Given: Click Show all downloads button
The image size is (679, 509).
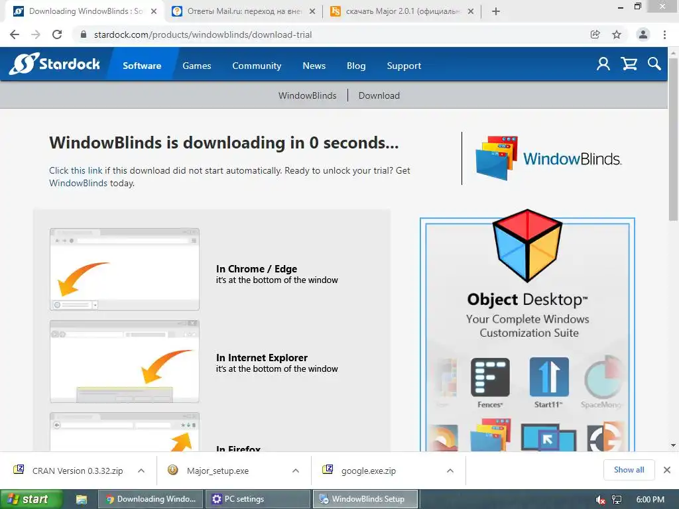Looking at the screenshot, I should tap(629, 470).
